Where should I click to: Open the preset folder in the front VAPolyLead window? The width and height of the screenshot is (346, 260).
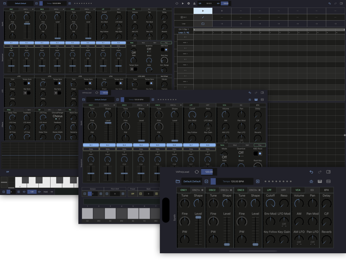pyautogui.click(x=178, y=181)
